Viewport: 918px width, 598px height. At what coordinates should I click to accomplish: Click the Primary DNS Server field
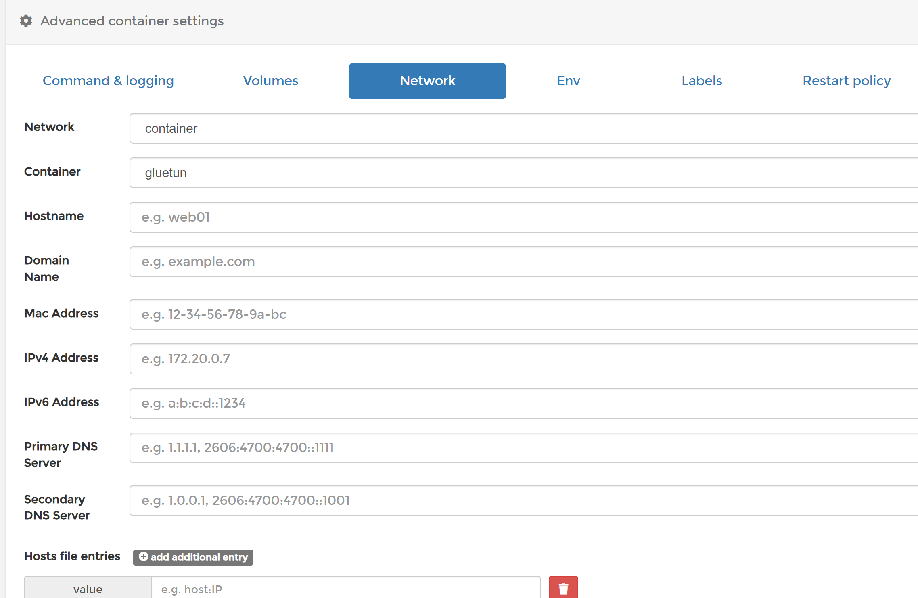484,448
